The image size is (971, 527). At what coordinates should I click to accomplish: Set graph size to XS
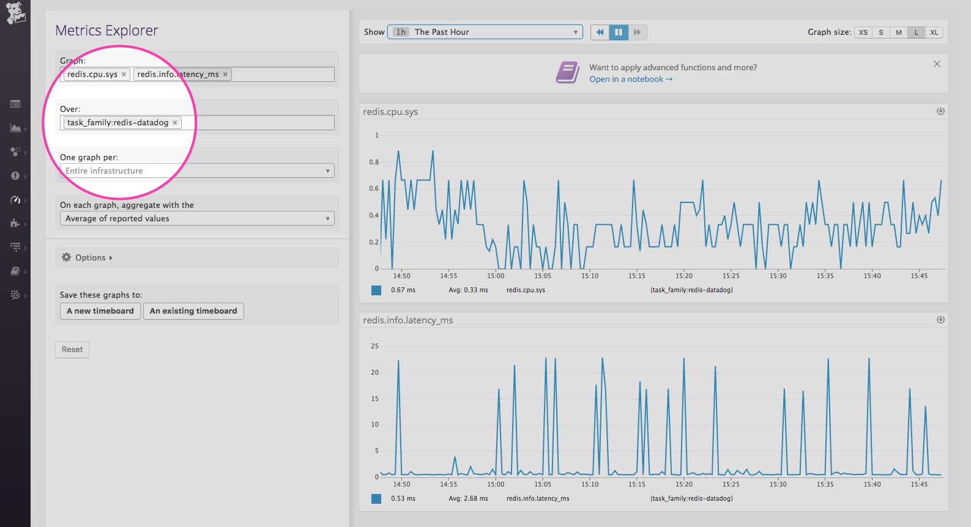(x=863, y=32)
